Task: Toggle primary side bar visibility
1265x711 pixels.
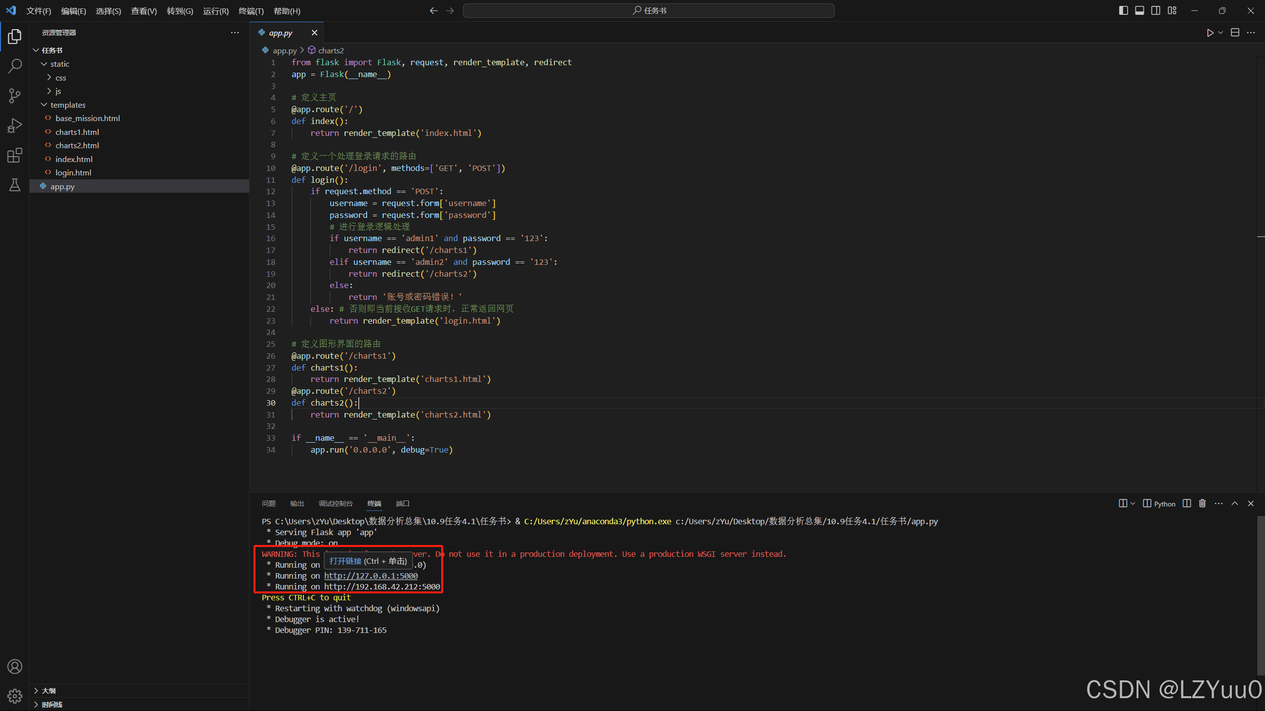Action: point(1123,10)
